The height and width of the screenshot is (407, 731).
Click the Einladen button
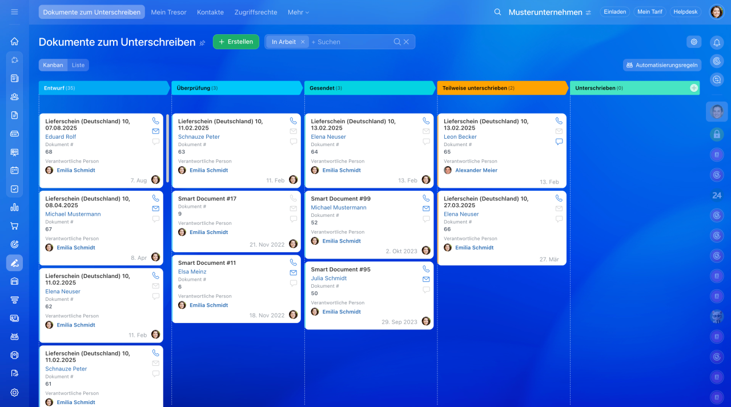point(614,11)
